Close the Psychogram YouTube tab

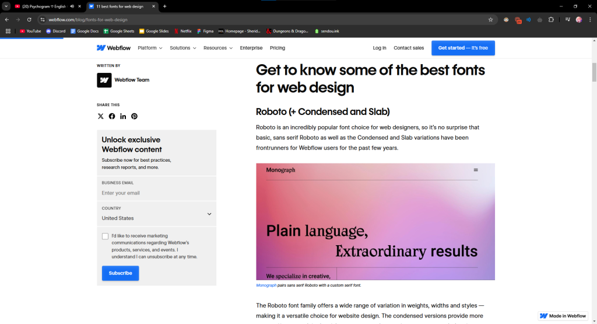point(79,6)
